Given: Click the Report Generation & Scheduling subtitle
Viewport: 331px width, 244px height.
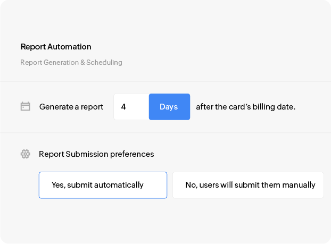Looking at the screenshot, I should click(x=71, y=63).
